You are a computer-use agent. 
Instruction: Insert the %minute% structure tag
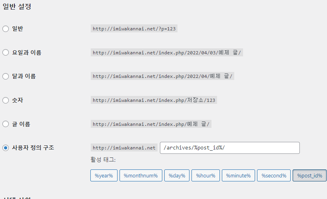238,175
